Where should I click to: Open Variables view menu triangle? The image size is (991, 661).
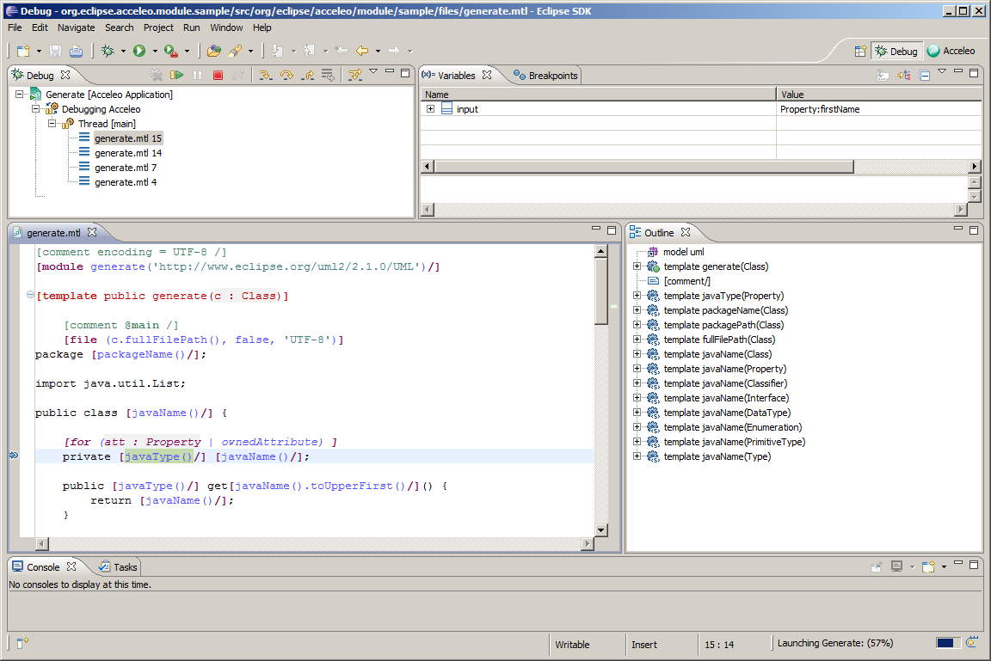[942, 71]
